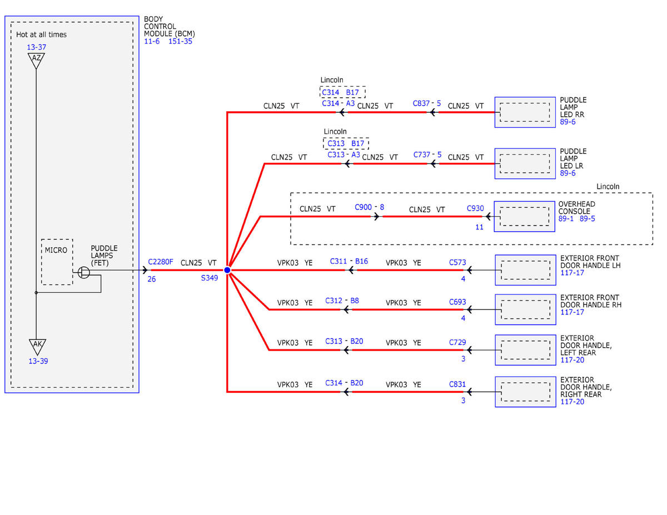Screen dimensions: 667x515
Task: Select the Overhead Console component box
Action: [x=525, y=216]
